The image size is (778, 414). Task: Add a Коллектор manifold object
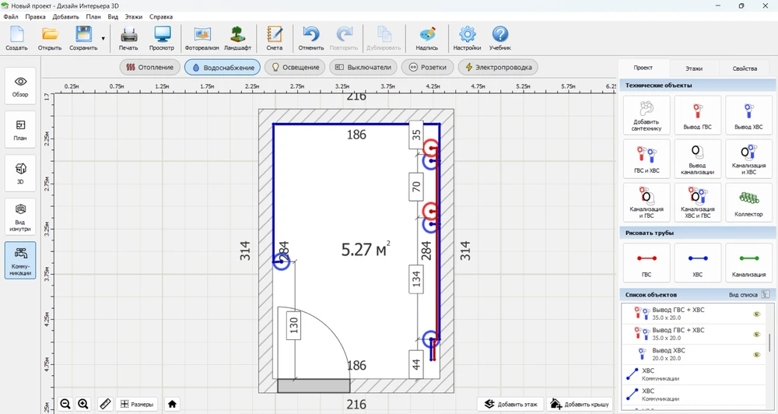tap(748, 202)
